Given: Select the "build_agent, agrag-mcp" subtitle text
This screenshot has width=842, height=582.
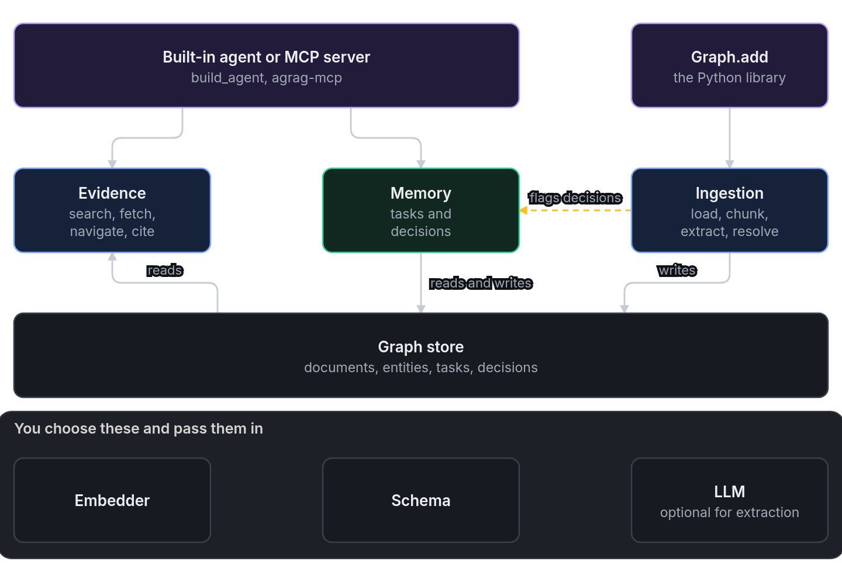Looking at the screenshot, I should click(x=266, y=78).
